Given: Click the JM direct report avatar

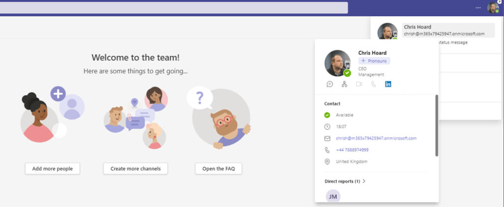Looking at the screenshot, I should [x=333, y=196].
